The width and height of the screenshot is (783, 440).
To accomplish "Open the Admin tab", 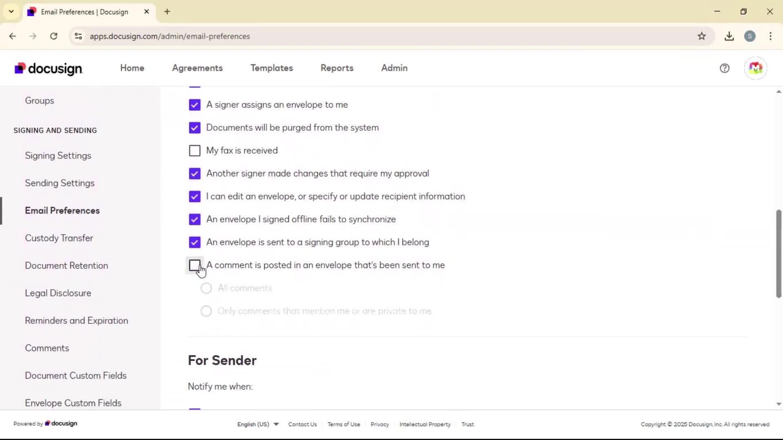I will tap(394, 68).
